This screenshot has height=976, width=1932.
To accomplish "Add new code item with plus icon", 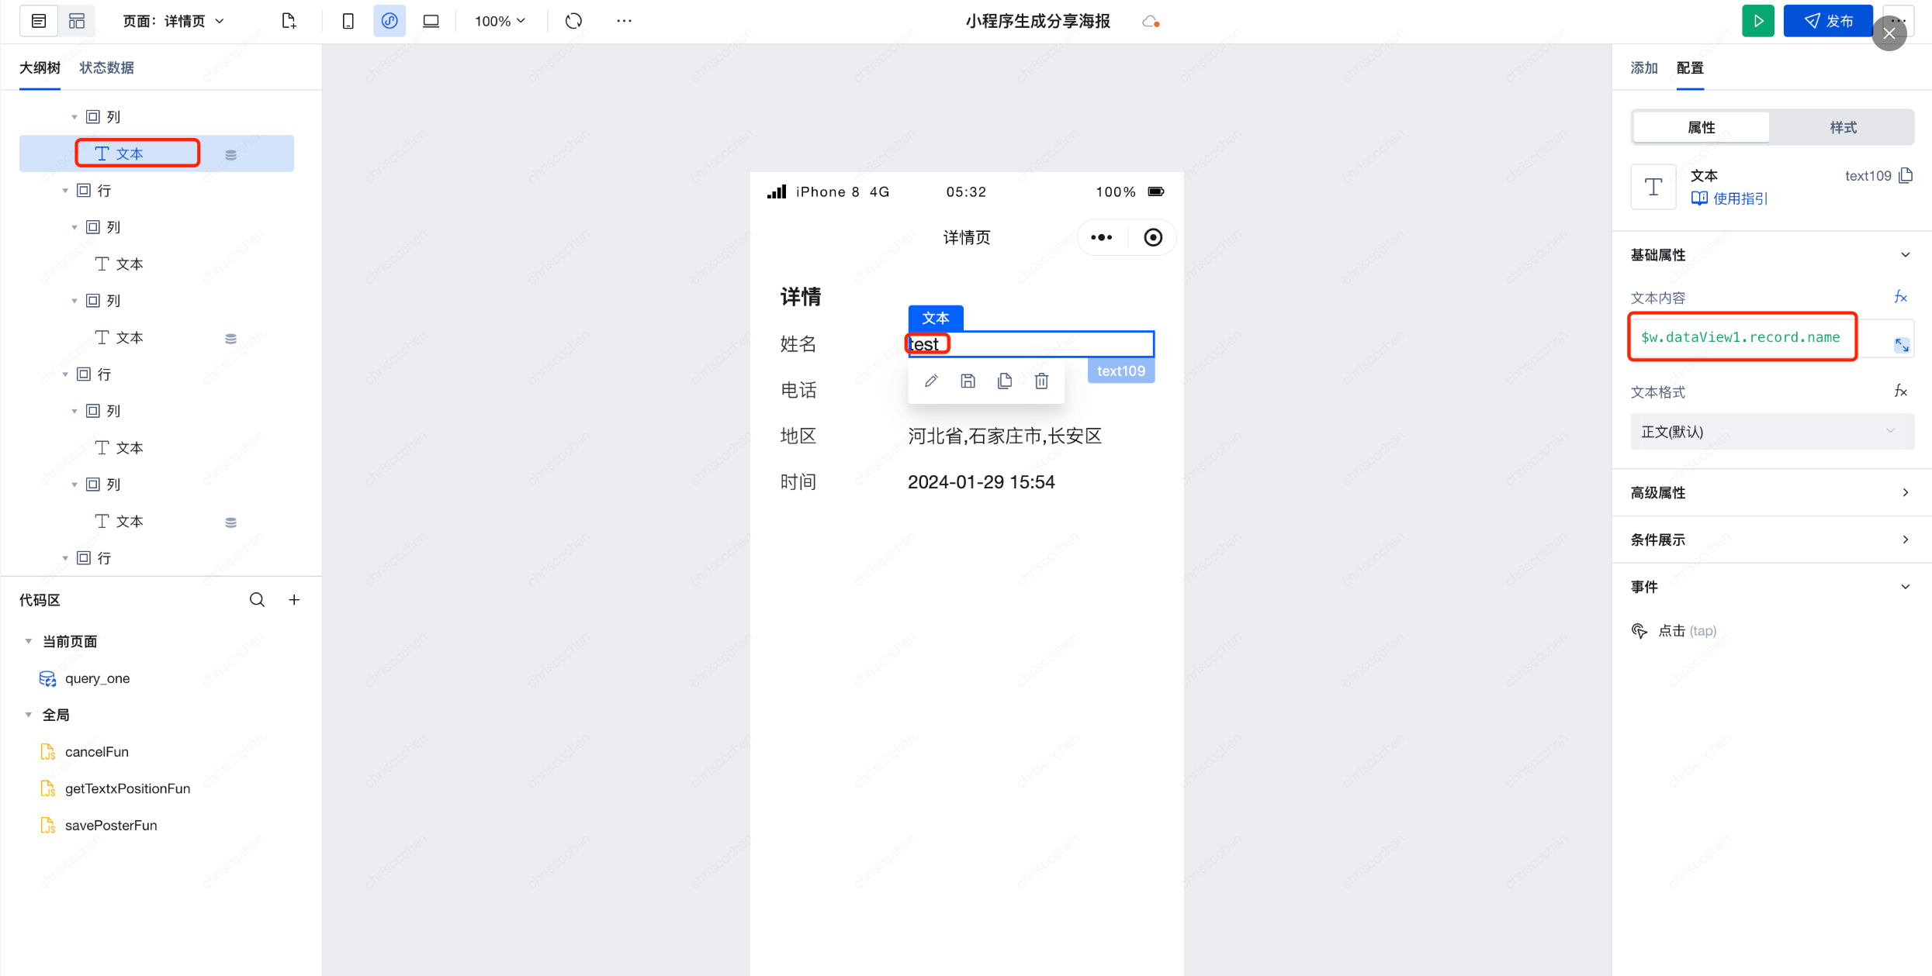I will (x=294, y=599).
